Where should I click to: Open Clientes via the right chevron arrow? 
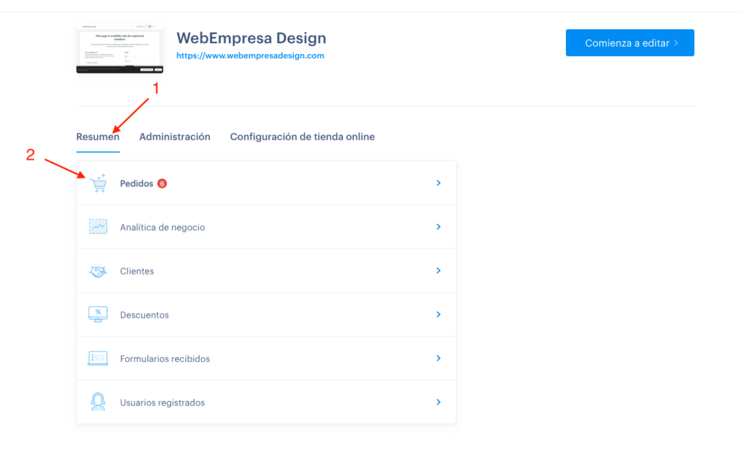[x=439, y=271]
